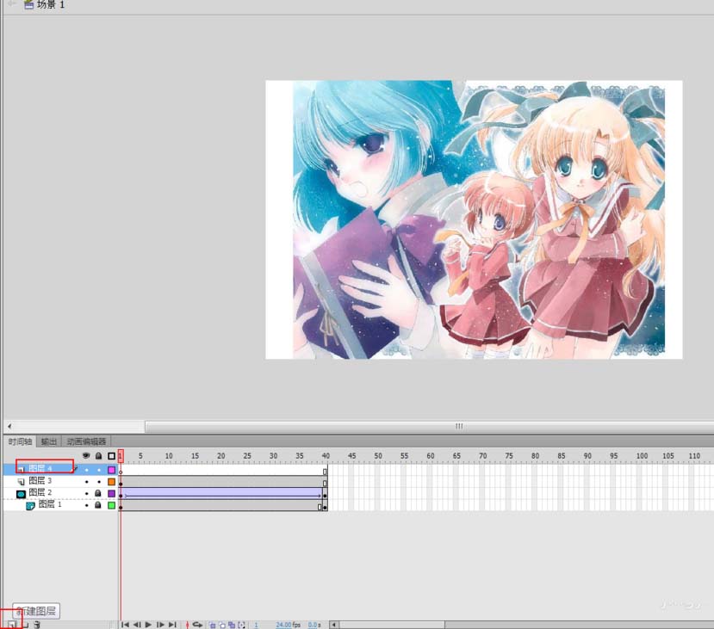Click frame 60 on the timeline ruler
The height and width of the screenshot is (629, 714).
pos(431,456)
